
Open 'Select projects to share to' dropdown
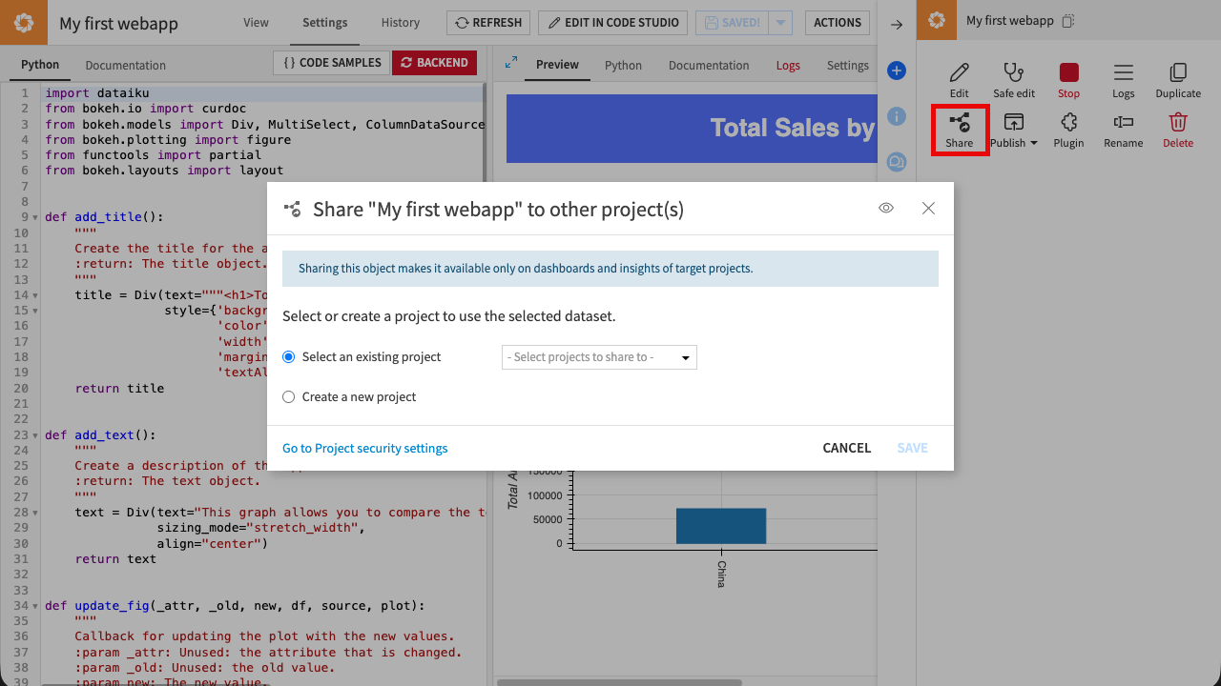tap(599, 357)
